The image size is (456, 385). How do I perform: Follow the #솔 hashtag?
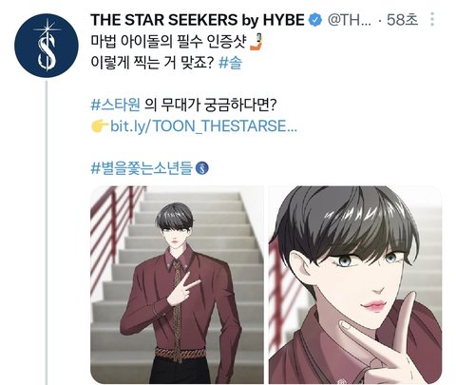point(230,63)
